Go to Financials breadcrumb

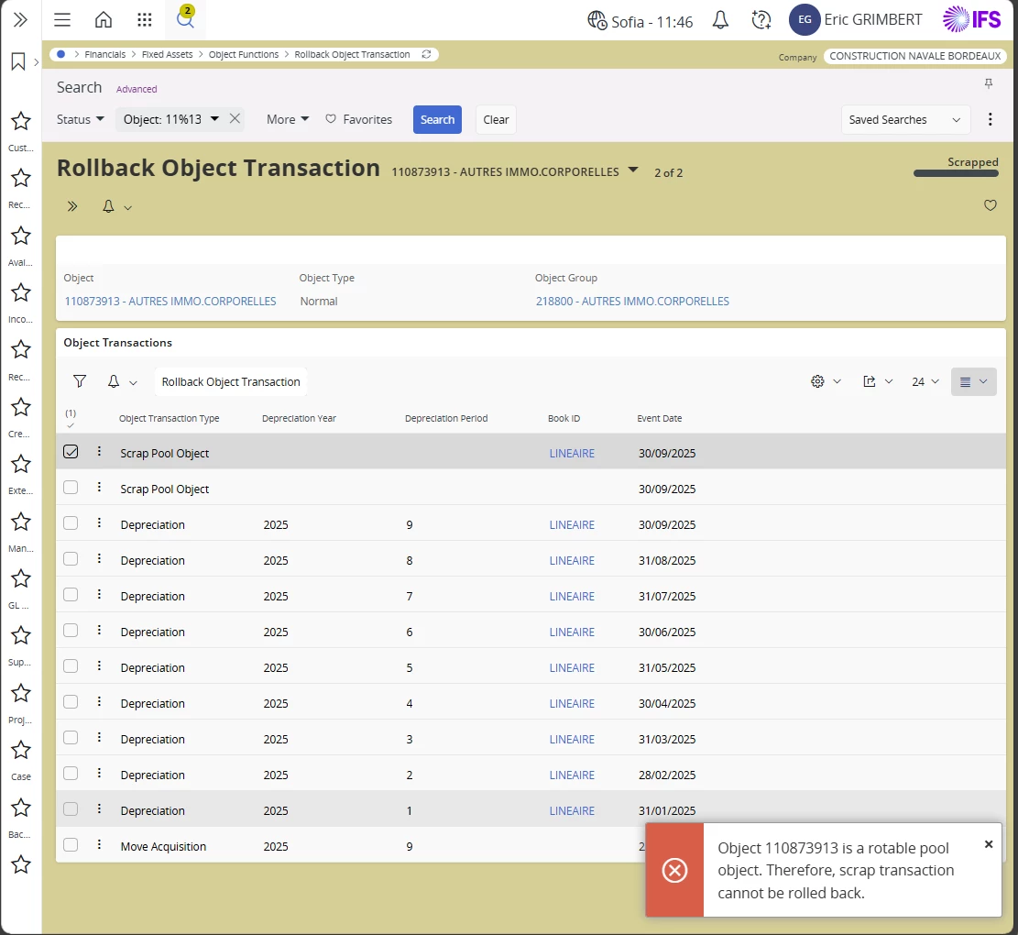tap(104, 55)
